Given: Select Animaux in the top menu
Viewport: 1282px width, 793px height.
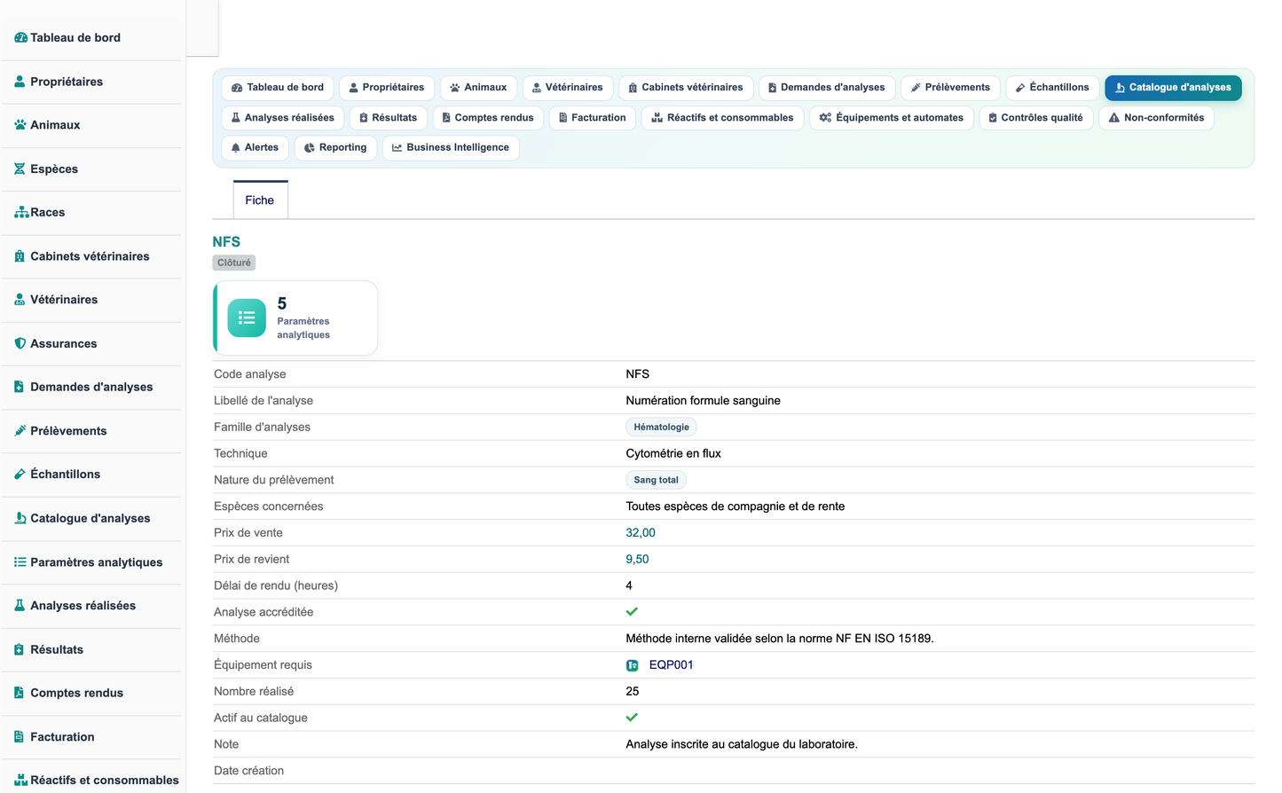Looking at the screenshot, I should pyautogui.click(x=478, y=88).
